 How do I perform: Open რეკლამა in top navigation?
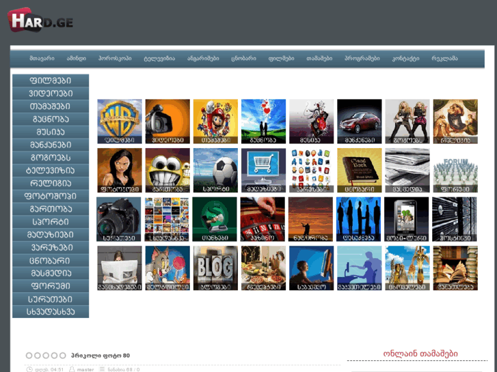pyautogui.click(x=444, y=58)
